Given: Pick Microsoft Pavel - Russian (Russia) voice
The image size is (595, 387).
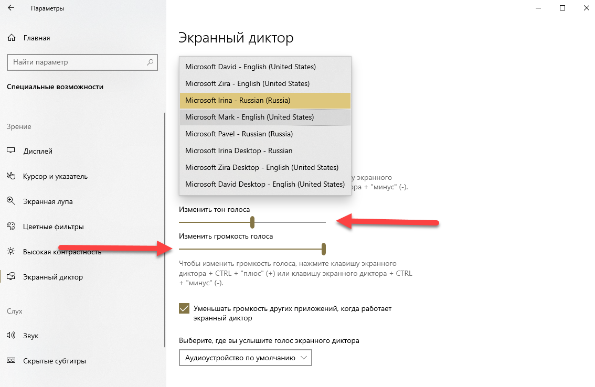Looking at the screenshot, I should (x=265, y=134).
